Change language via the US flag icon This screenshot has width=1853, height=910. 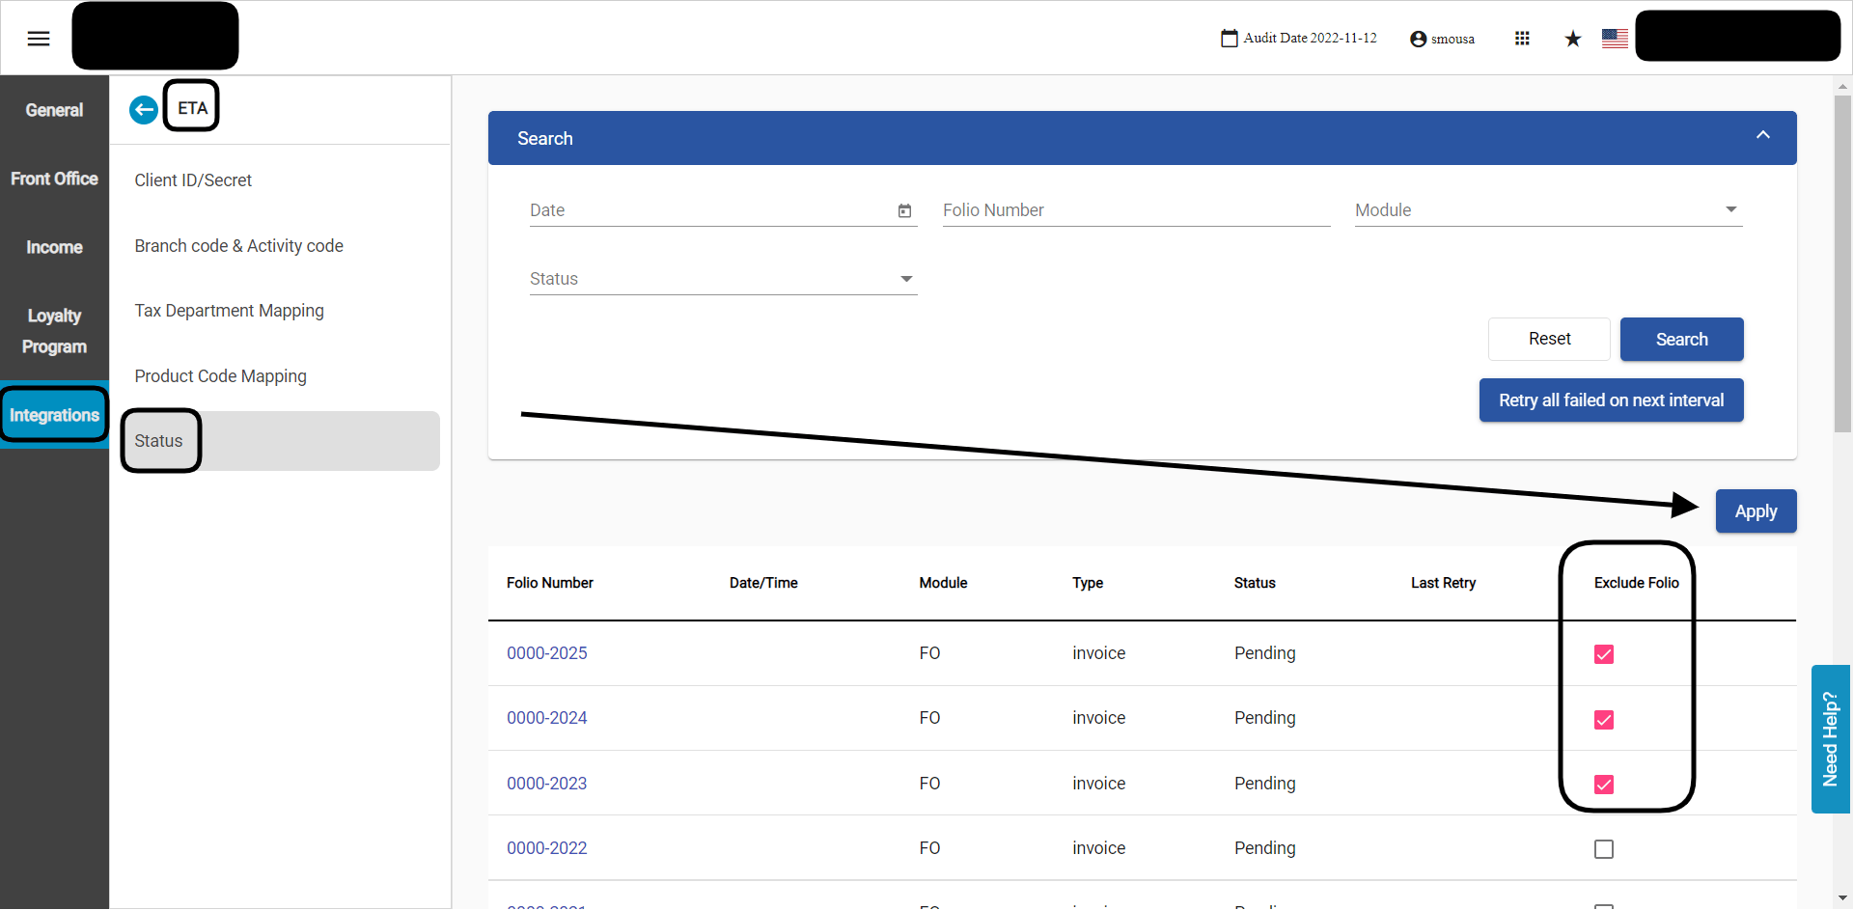[x=1615, y=39]
